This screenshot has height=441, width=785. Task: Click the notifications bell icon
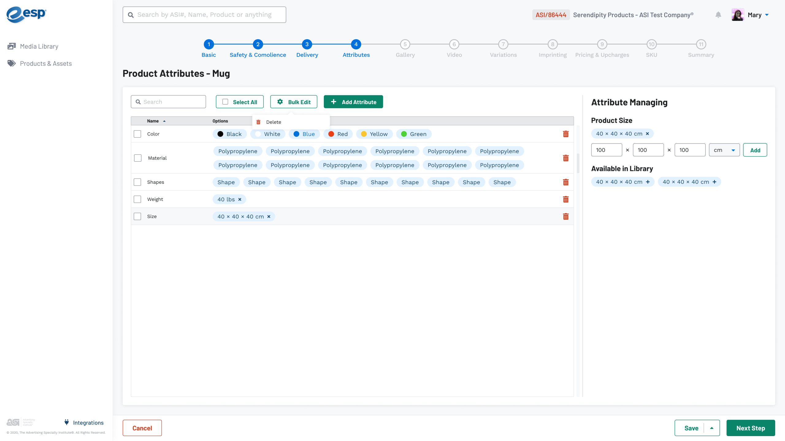pyautogui.click(x=718, y=15)
